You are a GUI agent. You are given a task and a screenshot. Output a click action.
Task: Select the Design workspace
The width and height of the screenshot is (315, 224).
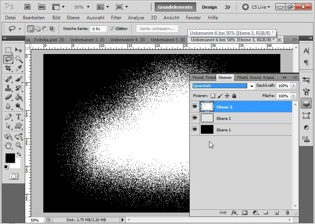[209, 7]
